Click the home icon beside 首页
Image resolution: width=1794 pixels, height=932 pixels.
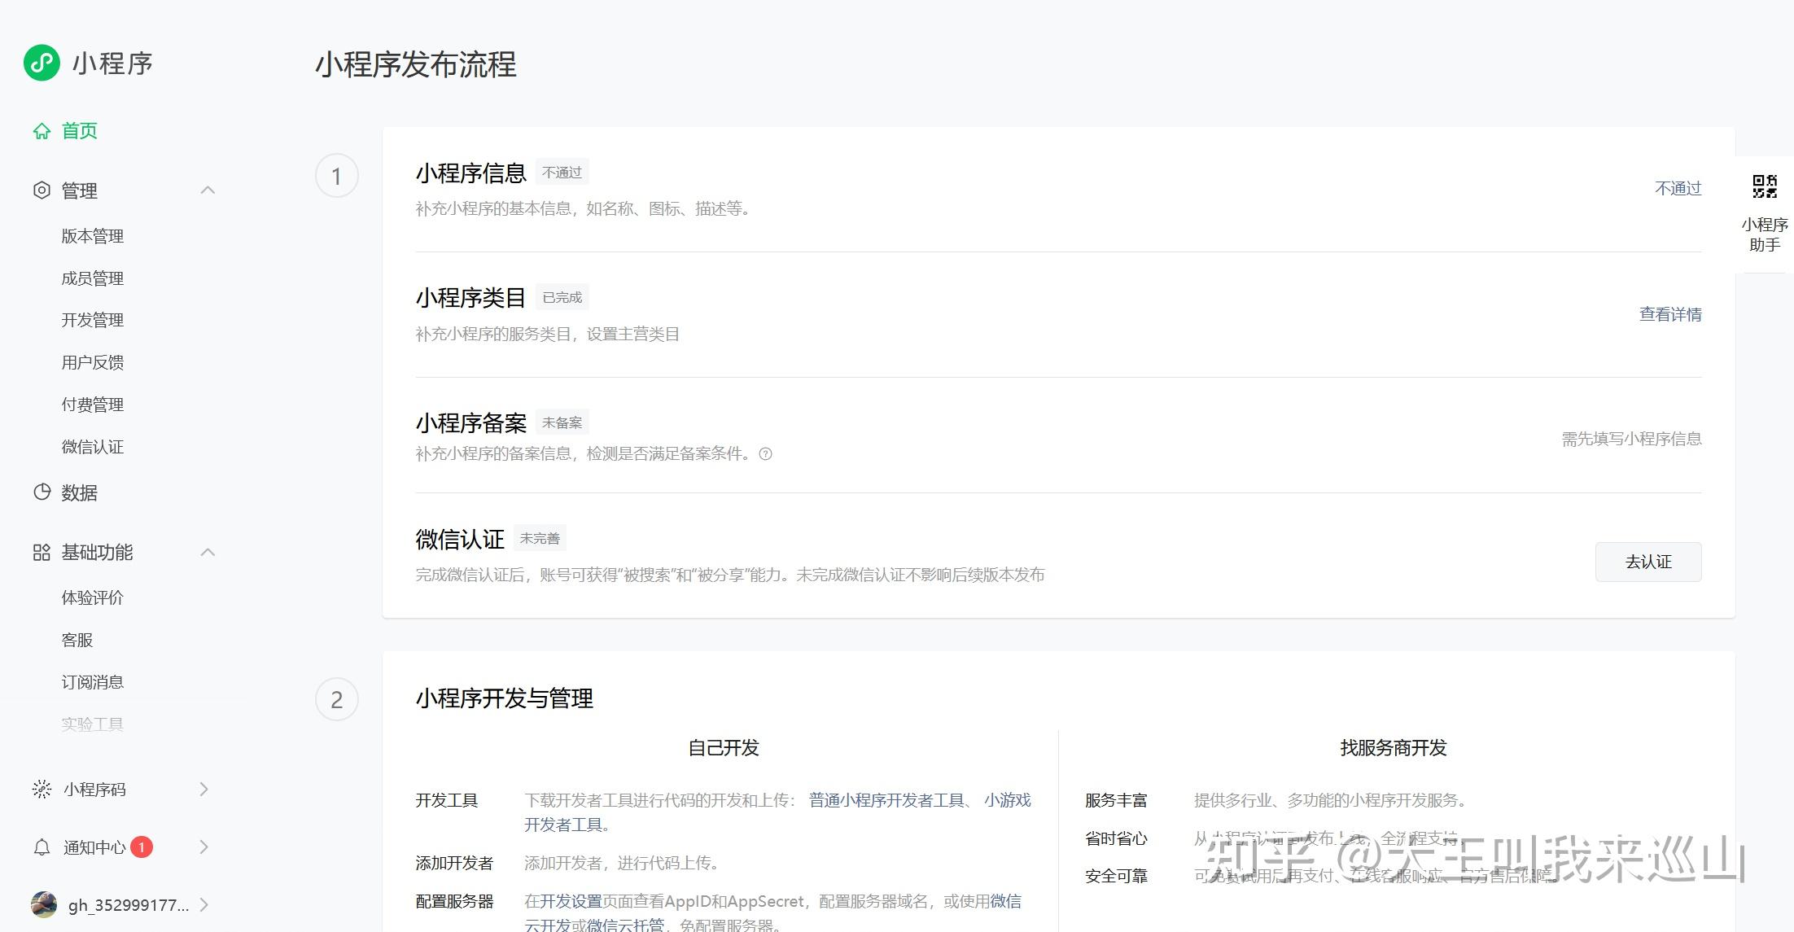[x=42, y=131]
